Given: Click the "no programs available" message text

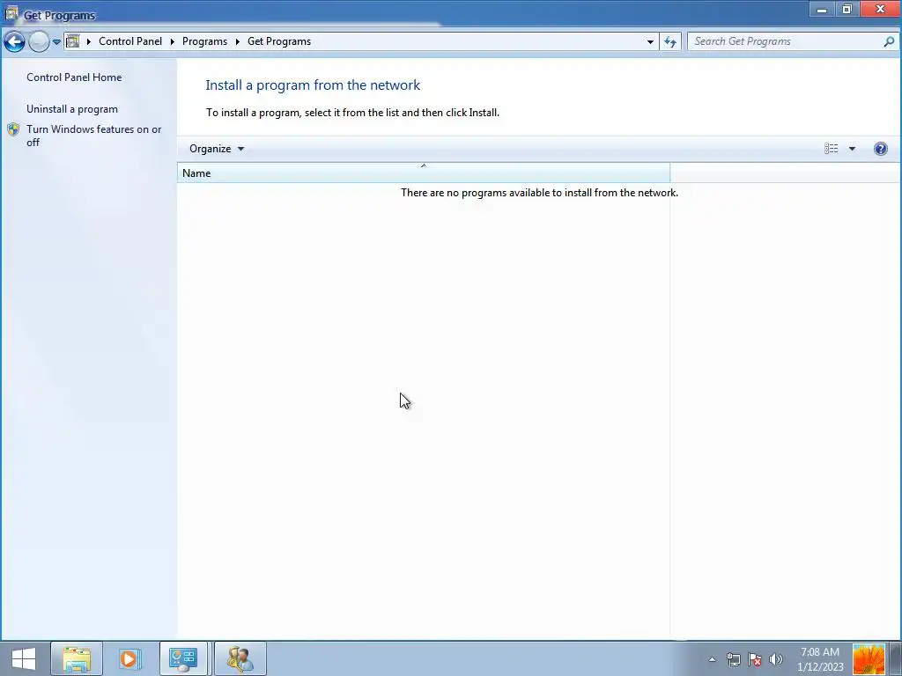Looking at the screenshot, I should (x=539, y=193).
